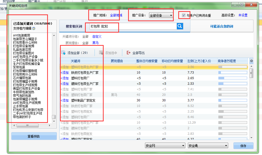Switch to the 可能适合您的词 tab
The height and width of the screenshot is (155, 262).
pyautogui.click(x=221, y=26)
